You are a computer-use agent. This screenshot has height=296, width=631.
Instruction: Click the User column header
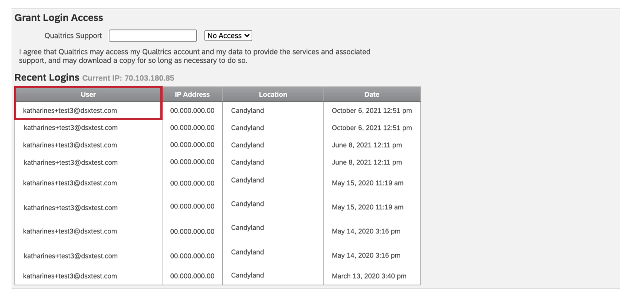88,95
